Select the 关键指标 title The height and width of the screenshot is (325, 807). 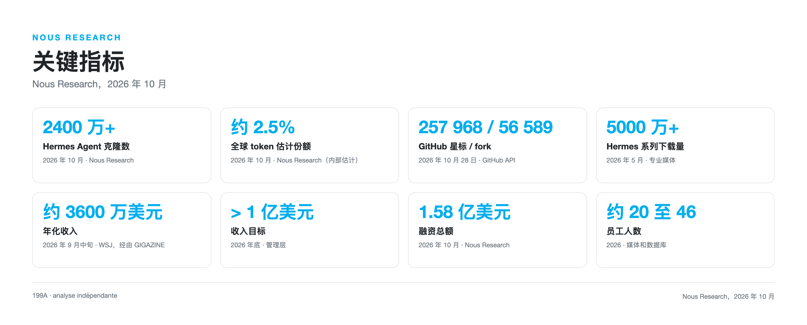tap(79, 61)
